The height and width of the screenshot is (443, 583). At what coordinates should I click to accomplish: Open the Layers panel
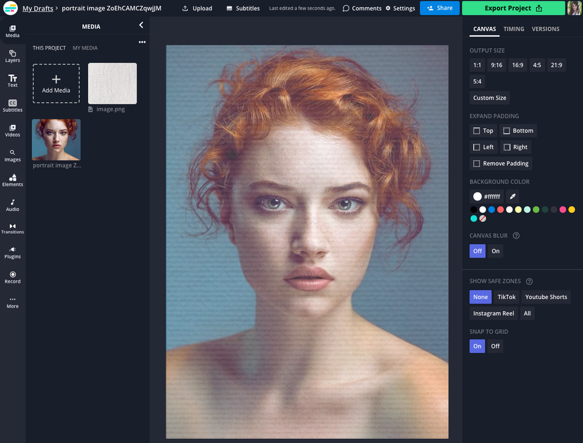(x=12, y=56)
